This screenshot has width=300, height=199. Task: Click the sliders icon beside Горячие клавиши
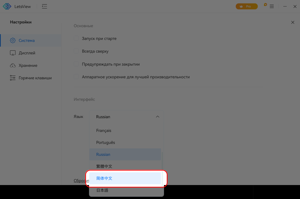coord(13,78)
